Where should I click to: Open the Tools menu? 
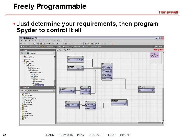coord(44,41)
